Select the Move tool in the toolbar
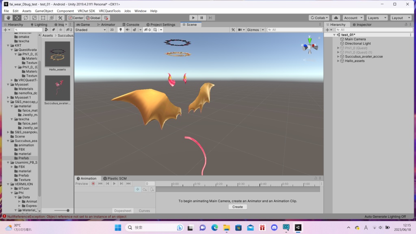 pos(17,18)
